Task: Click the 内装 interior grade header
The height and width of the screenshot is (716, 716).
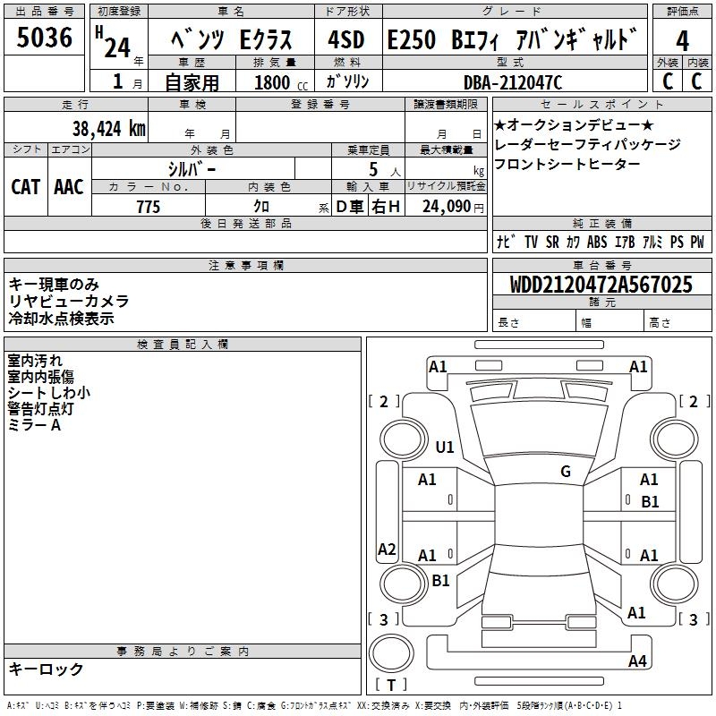Action: click(x=698, y=63)
